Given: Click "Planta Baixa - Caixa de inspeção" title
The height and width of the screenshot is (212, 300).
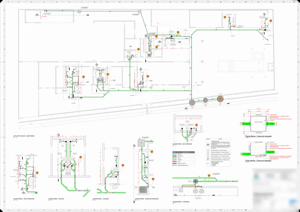Looking at the screenshot, I should pos(258,136).
